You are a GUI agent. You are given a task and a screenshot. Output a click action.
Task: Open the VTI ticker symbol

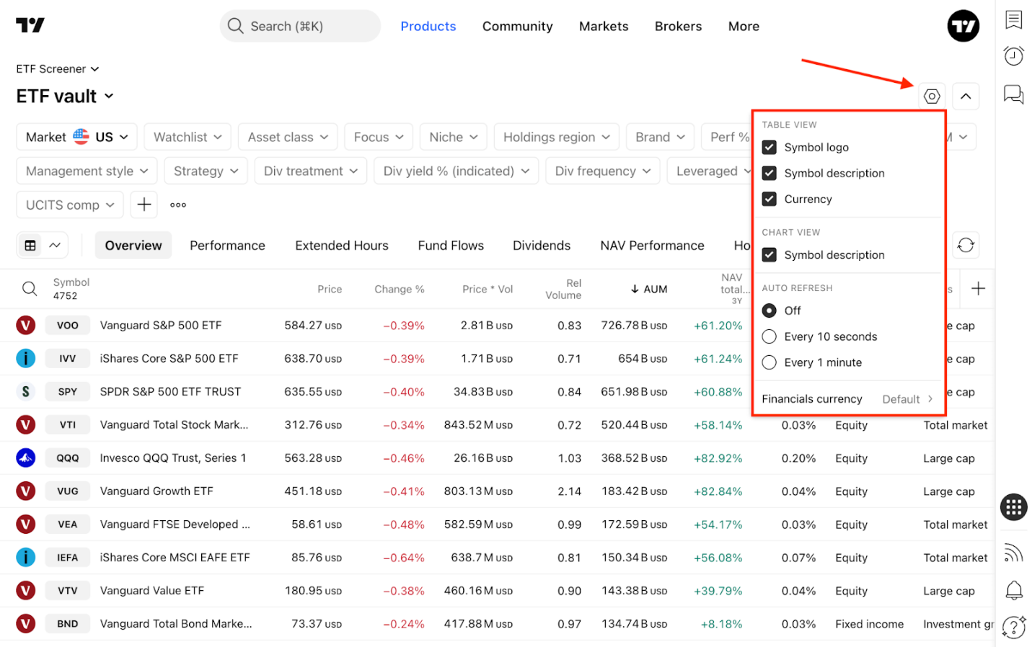pos(68,425)
